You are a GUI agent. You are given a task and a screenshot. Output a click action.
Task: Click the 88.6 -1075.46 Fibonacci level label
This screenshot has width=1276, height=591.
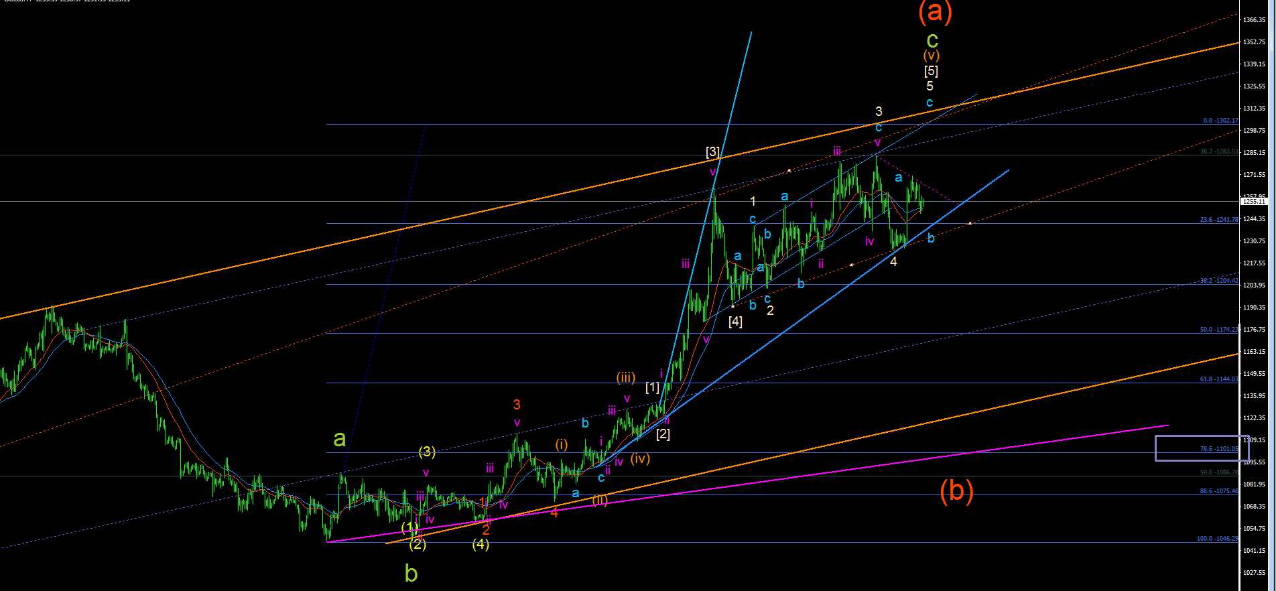coord(1219,491)
